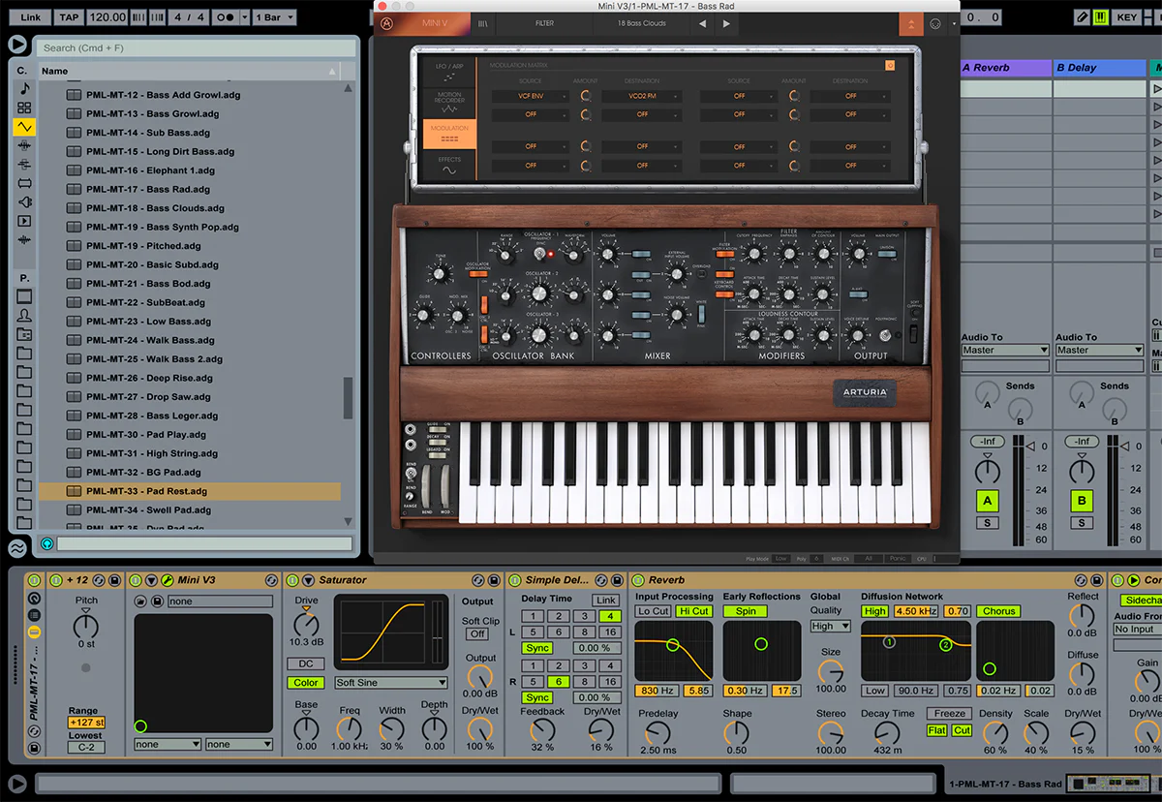1162x802 pixels.
Task: Open the Soft Sine waveshaper type dropdown
Action: (x=390, y=683)
